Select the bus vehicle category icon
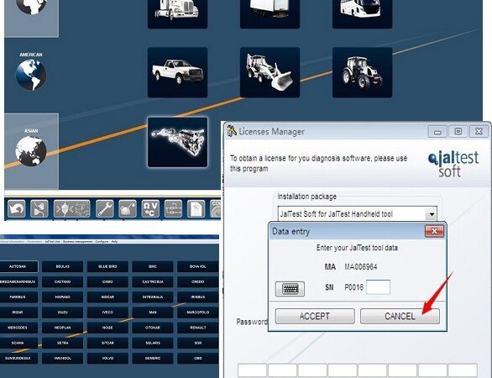This screenshot has width=492, height=378. pyautogui.click(x=362, y=14)
